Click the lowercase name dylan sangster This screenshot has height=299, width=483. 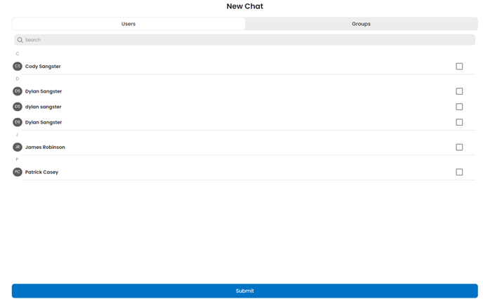pyautogui.click(x=43, y=107)
